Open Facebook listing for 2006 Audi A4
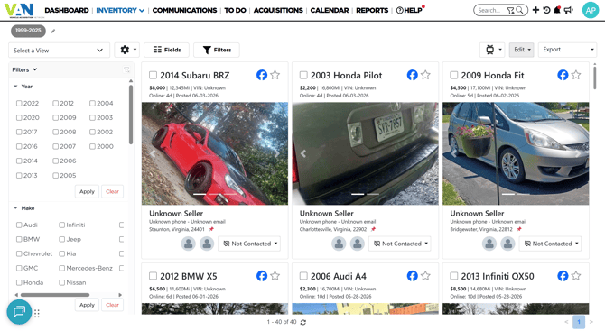The width and height of the screenshot is (605, 331). pos(412,276)
